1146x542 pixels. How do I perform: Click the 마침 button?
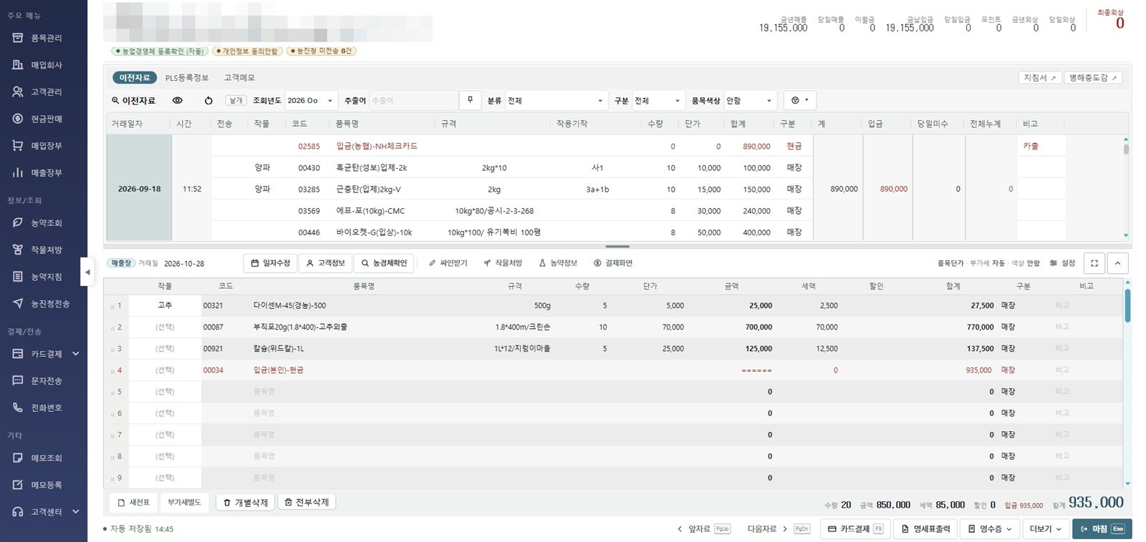coord(1102,529)
